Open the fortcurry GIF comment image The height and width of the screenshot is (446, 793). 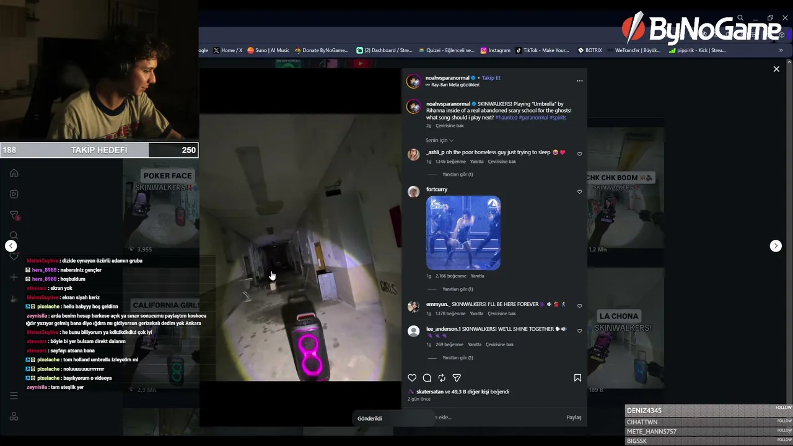click(x=463, y=233)
